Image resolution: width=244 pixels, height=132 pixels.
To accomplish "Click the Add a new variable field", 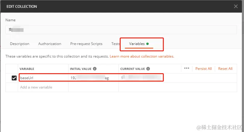I will coord(43,87).
